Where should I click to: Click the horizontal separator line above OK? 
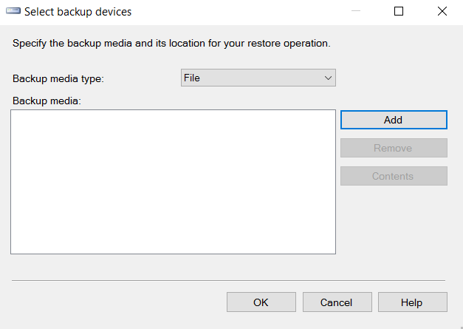click(229, 280)
